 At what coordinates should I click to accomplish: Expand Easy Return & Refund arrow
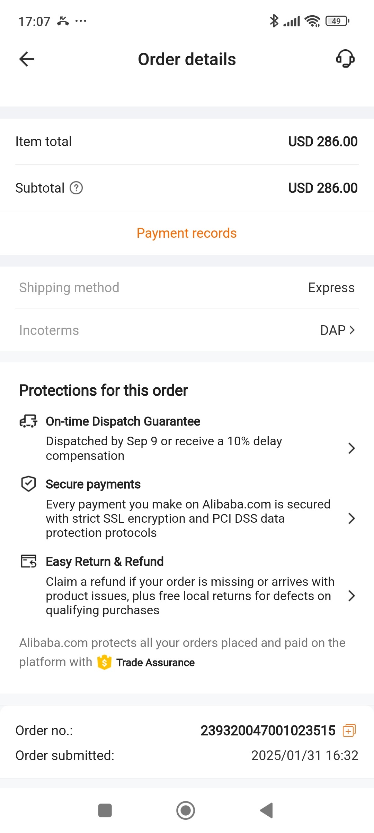[x=351, y=596]
